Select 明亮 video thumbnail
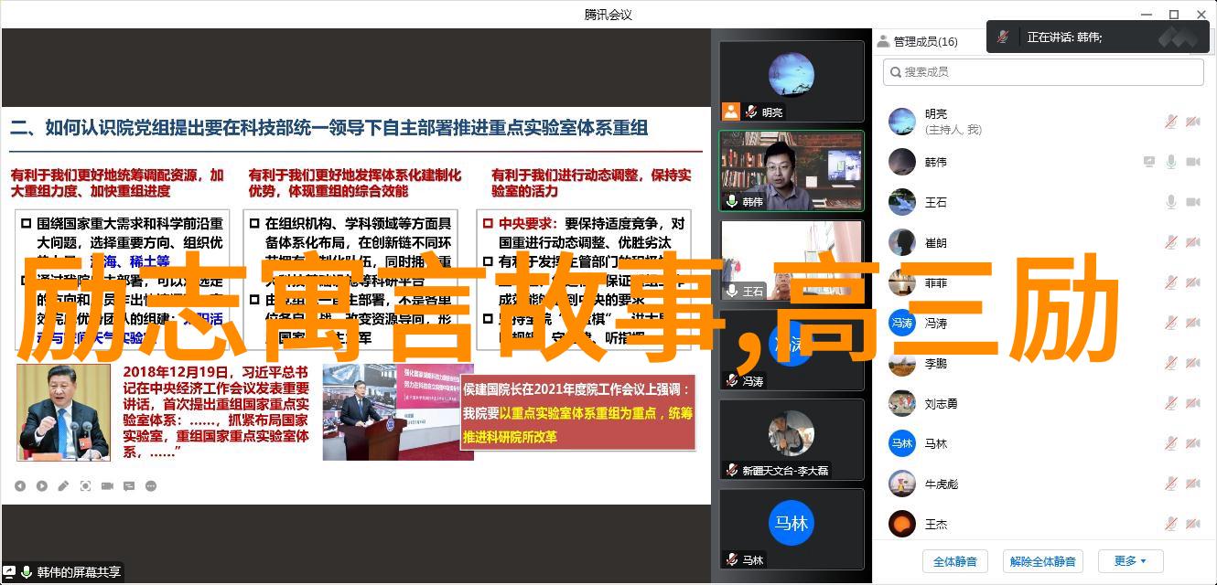The height and width of the screenshot is (585, 1217). (x=792, y=81)
